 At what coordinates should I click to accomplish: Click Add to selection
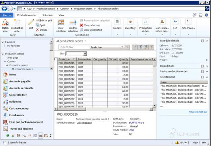coord(73,26)
